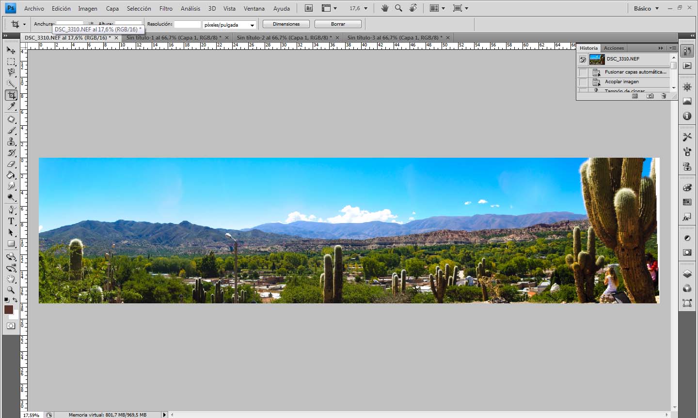Delete current state in History panel

pos(664,96)
